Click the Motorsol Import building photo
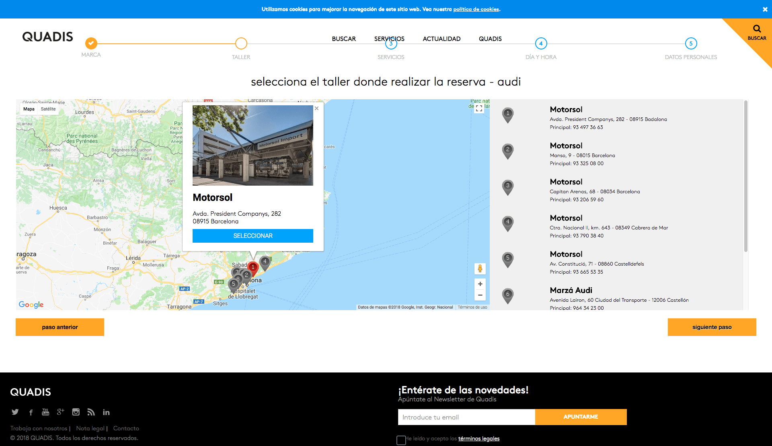The image size is (772, 446). pyautogui.click(x=253, y=145)
